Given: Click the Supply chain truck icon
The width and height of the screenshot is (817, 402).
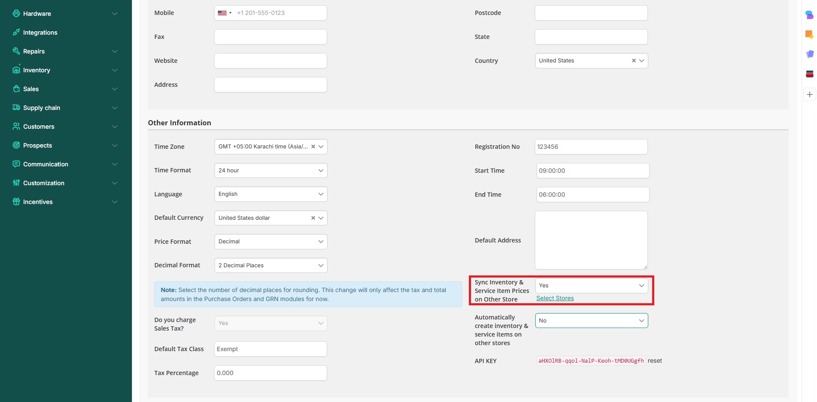Looking at the screenshot, I should click(16, 107).
